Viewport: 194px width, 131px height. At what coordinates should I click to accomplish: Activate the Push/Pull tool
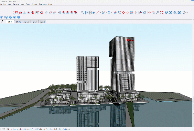tap(114, 13)
